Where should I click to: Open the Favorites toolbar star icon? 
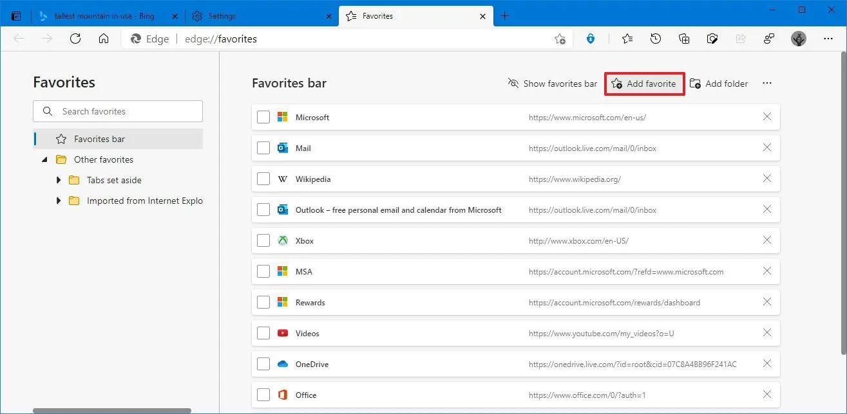pyautogui.click(x=627, y=39)
